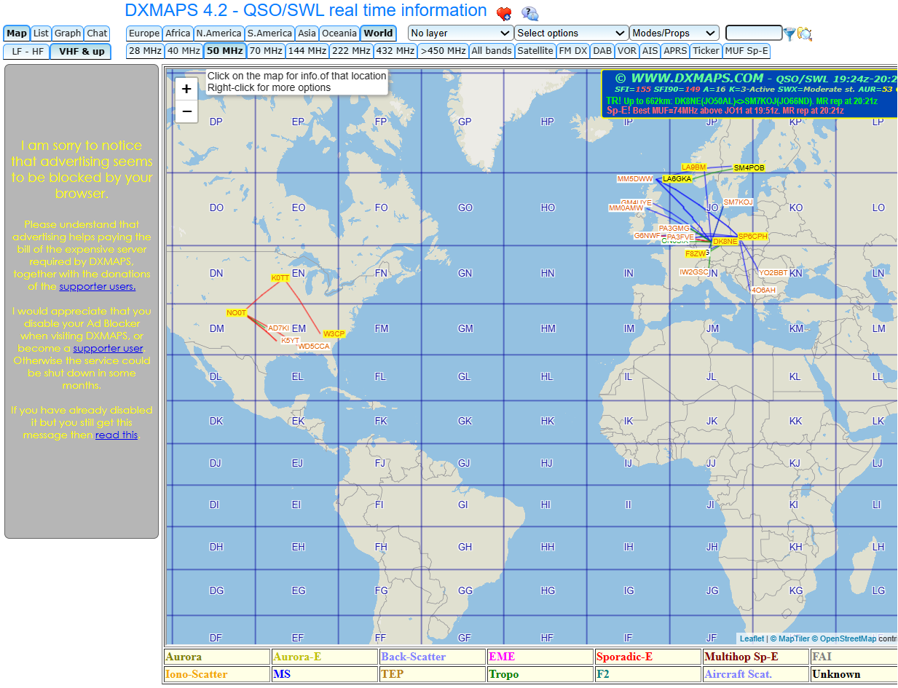Click the red heart supporter icon

click(x=503, y=14)
